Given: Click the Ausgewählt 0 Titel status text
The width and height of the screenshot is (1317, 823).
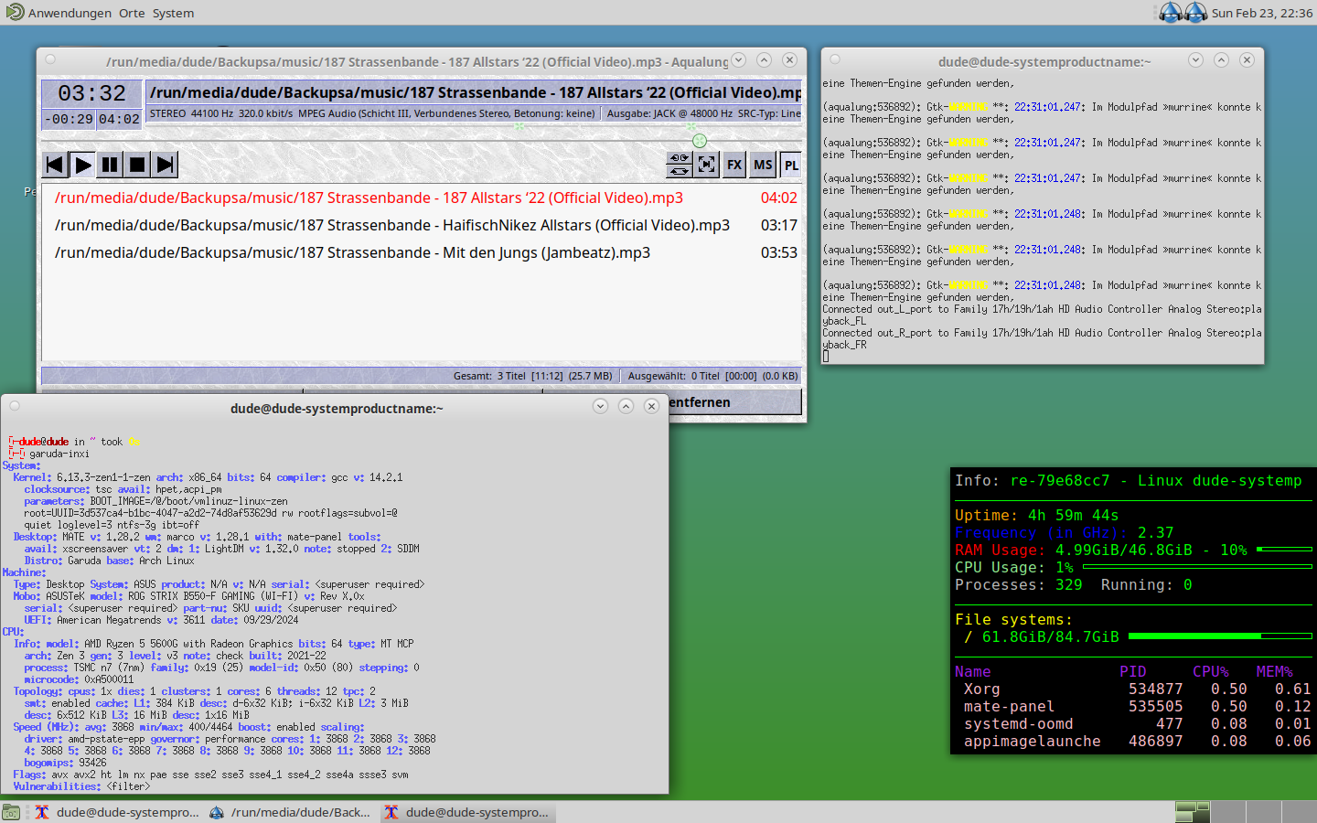Looking at the screenshot, I should click(712, 376).
